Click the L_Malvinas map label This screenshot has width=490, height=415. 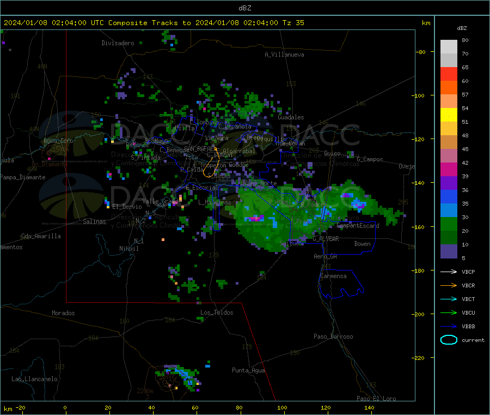tap(215, 202)
